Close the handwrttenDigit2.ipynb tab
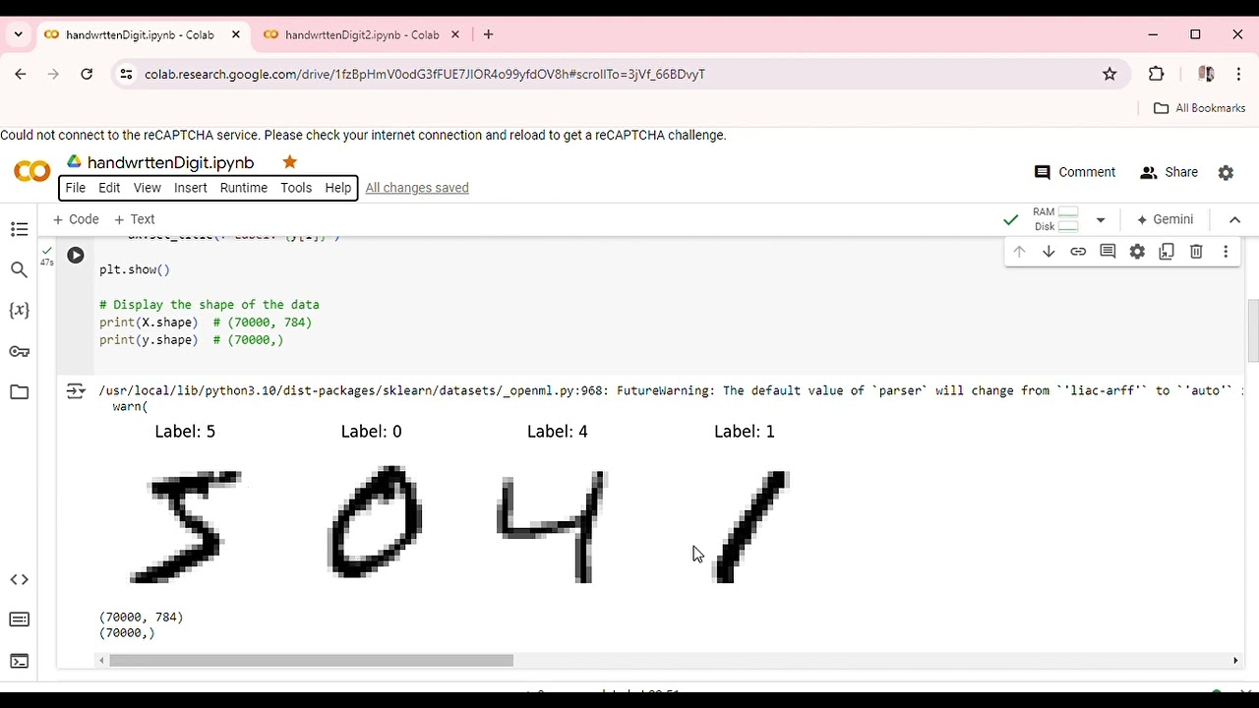The height and width of the screenshot is (708, 1259). (455, 34)
